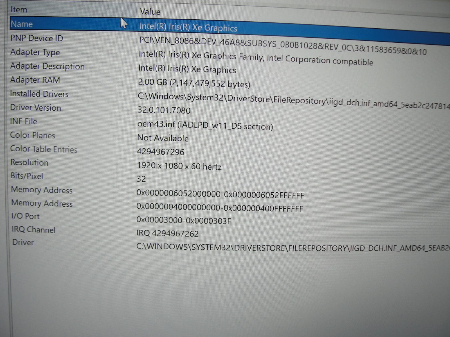
Task: Click the value 'Intel(R) Iris(R) Xe Graphics' in Name row
Action: click(188, 27)
